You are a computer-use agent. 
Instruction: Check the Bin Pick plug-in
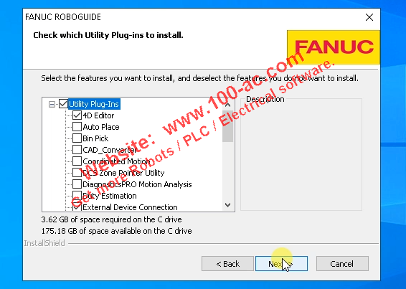(77, 138)
